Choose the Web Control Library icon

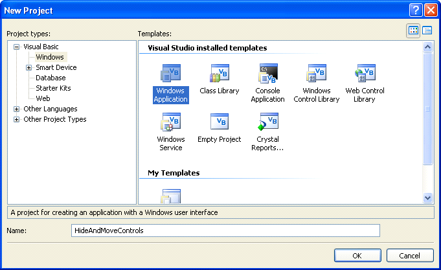click(x=365, y=73)
